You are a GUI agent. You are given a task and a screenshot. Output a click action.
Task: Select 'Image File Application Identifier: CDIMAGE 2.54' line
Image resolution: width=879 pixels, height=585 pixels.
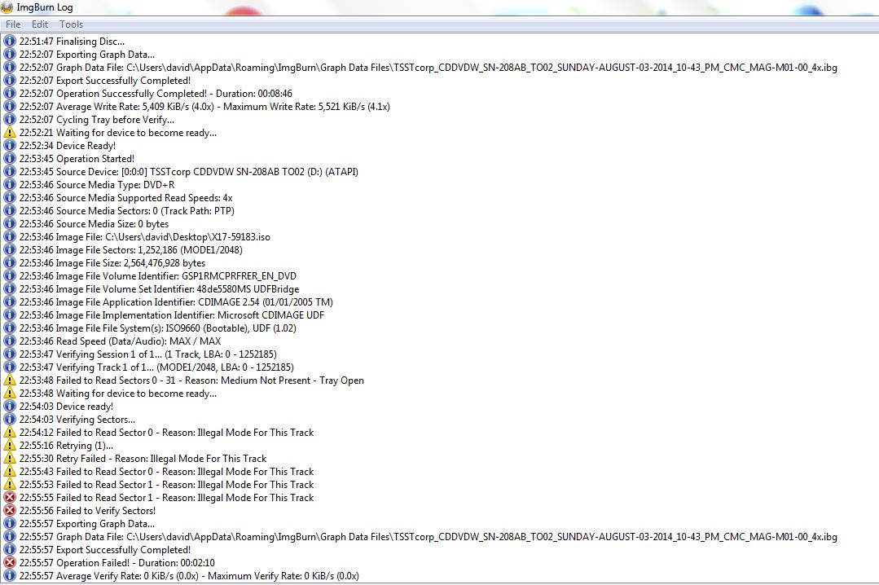(x=176, y=301)
